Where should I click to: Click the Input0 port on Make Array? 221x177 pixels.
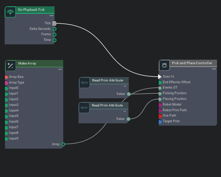point(6,88)
